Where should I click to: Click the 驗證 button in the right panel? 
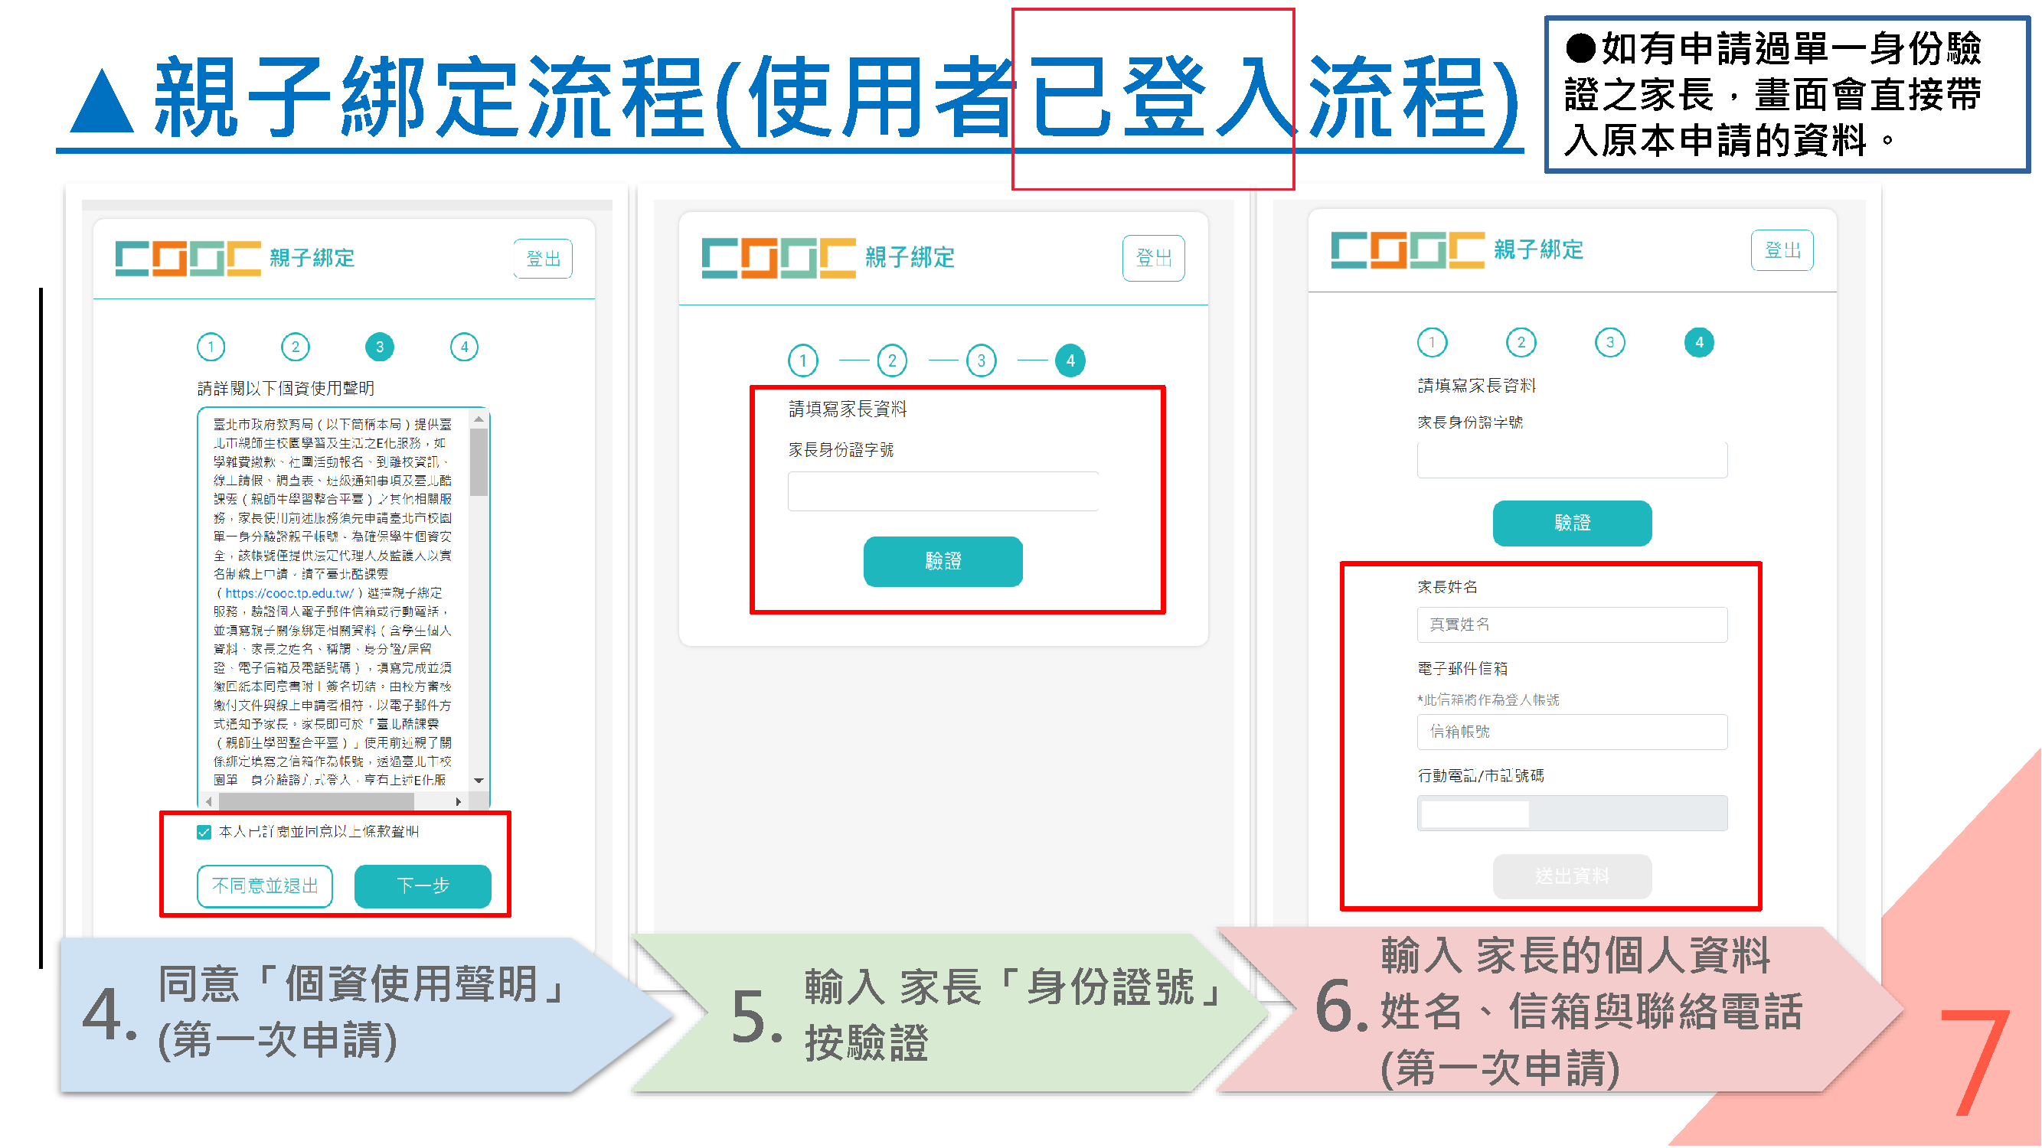pyautogui.click(x=1572, y=523)
